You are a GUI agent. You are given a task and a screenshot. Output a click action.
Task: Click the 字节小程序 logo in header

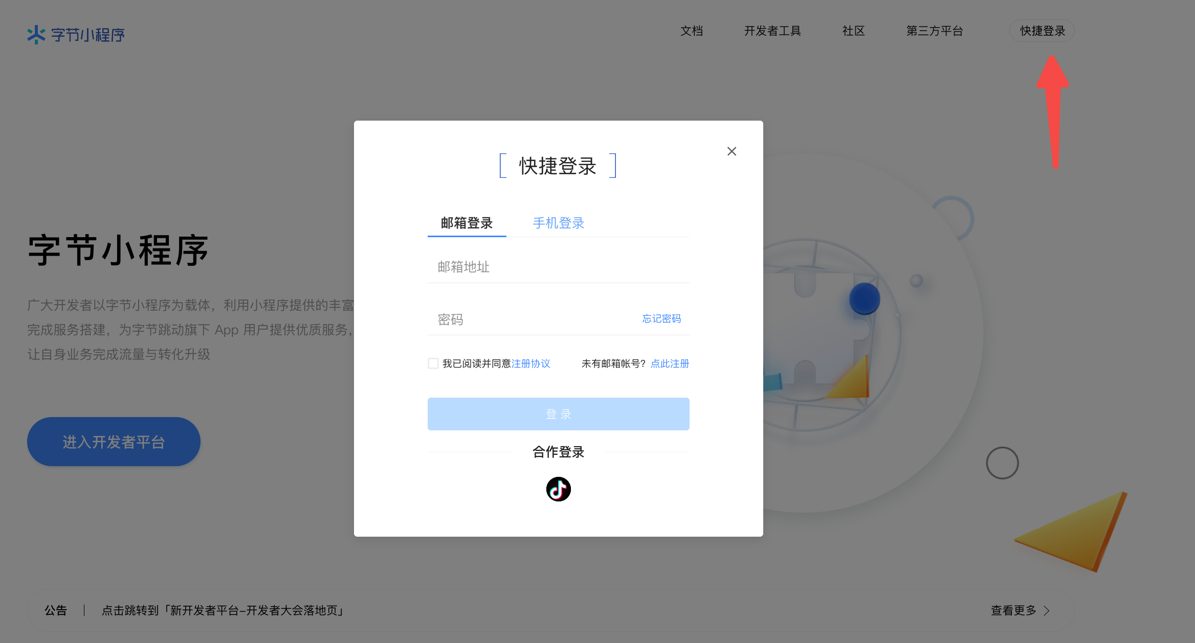(x=76, y=35)
